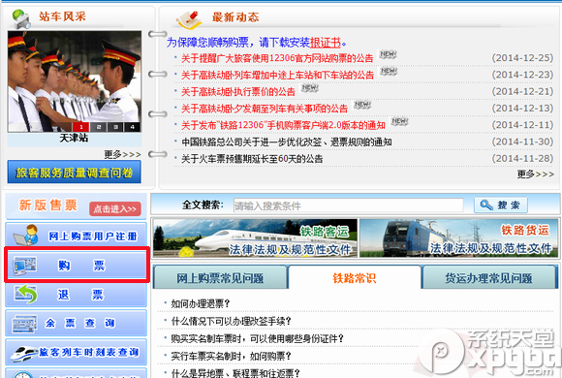Show slide 4 of station photo carousel

pos(132,127)
